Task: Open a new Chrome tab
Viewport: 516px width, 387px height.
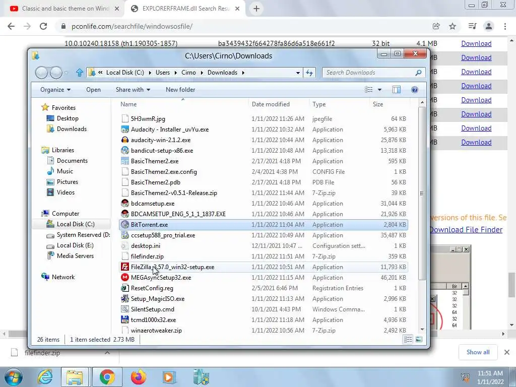Action: tap(256, 9)
